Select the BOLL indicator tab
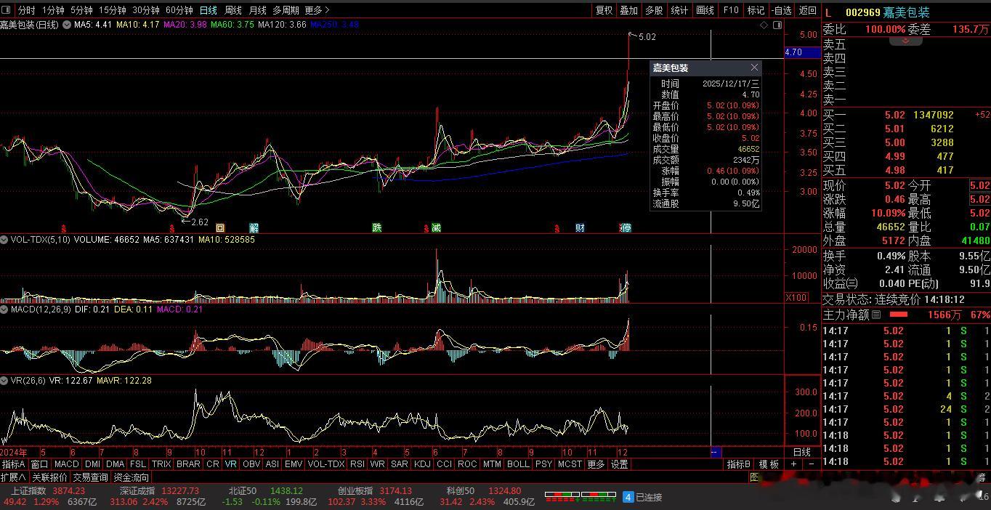 (518, 464)
